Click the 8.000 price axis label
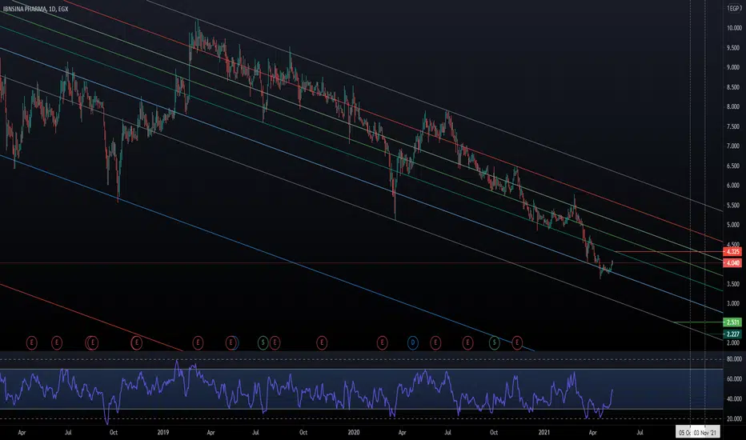This screenshot has height=440, width=746. point(734,107)
